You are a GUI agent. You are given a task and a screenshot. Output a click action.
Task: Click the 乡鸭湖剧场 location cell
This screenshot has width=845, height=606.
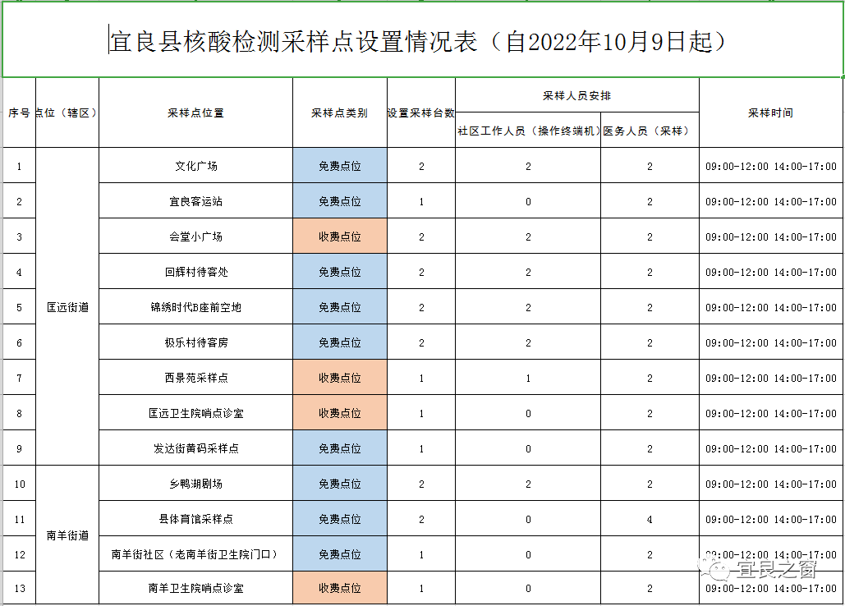point(197,483)
